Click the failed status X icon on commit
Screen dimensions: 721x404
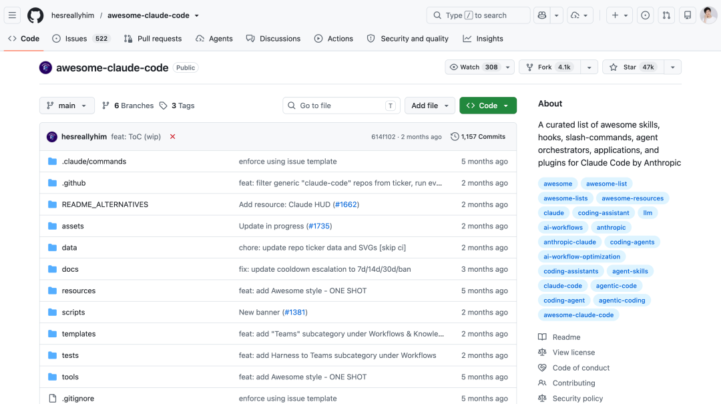coord(172,137)
